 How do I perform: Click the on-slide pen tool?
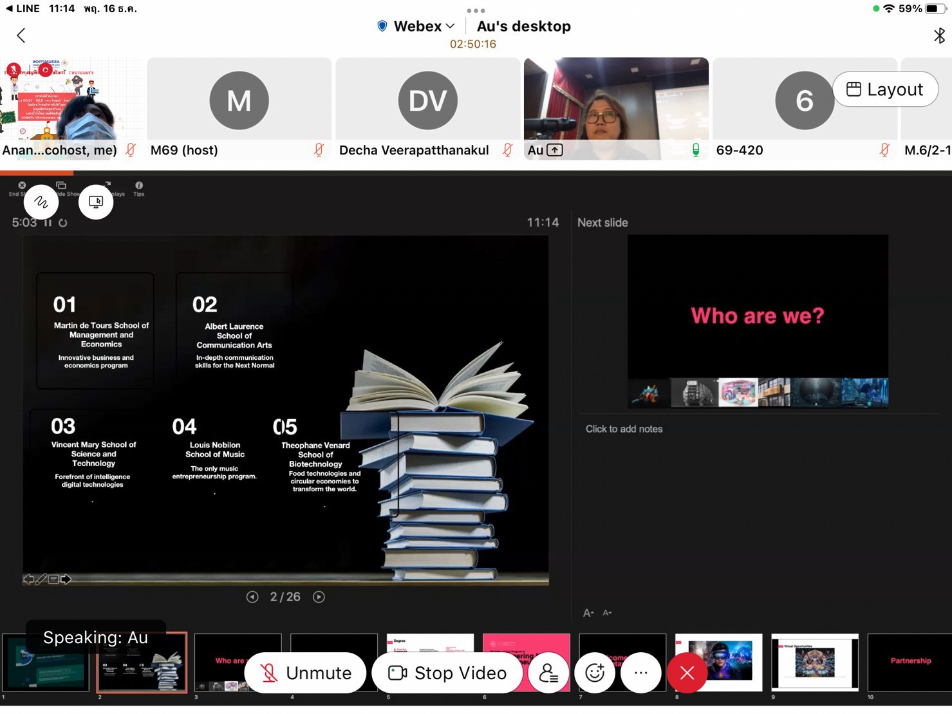pos(41,579)
